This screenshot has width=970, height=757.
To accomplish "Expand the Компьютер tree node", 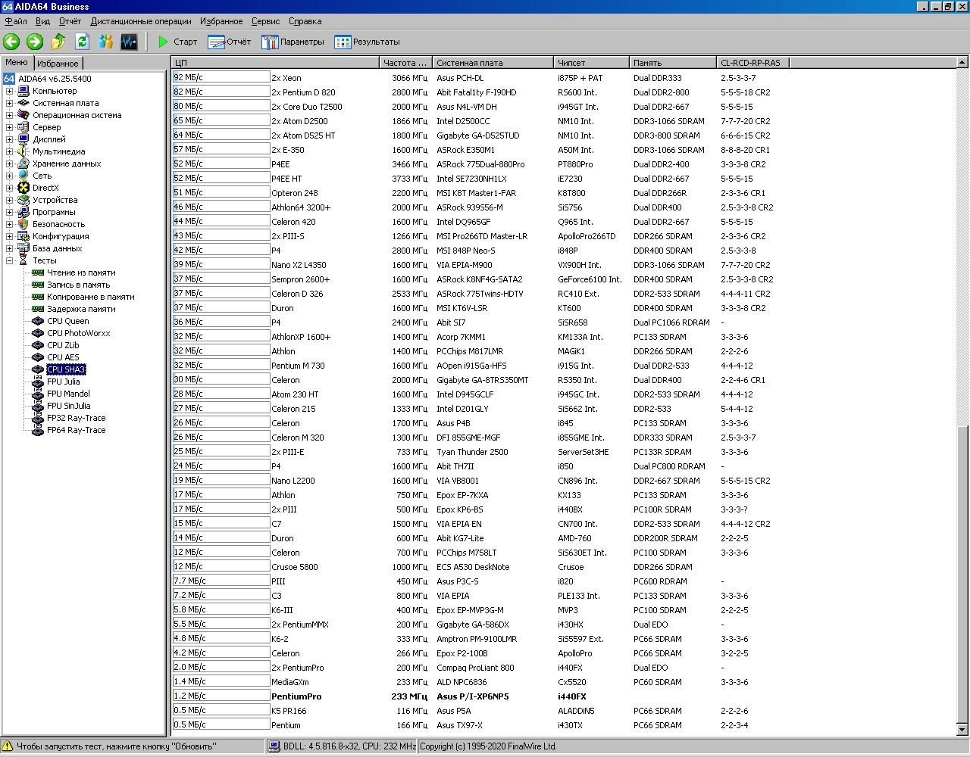I will click(x=10, y=91).
